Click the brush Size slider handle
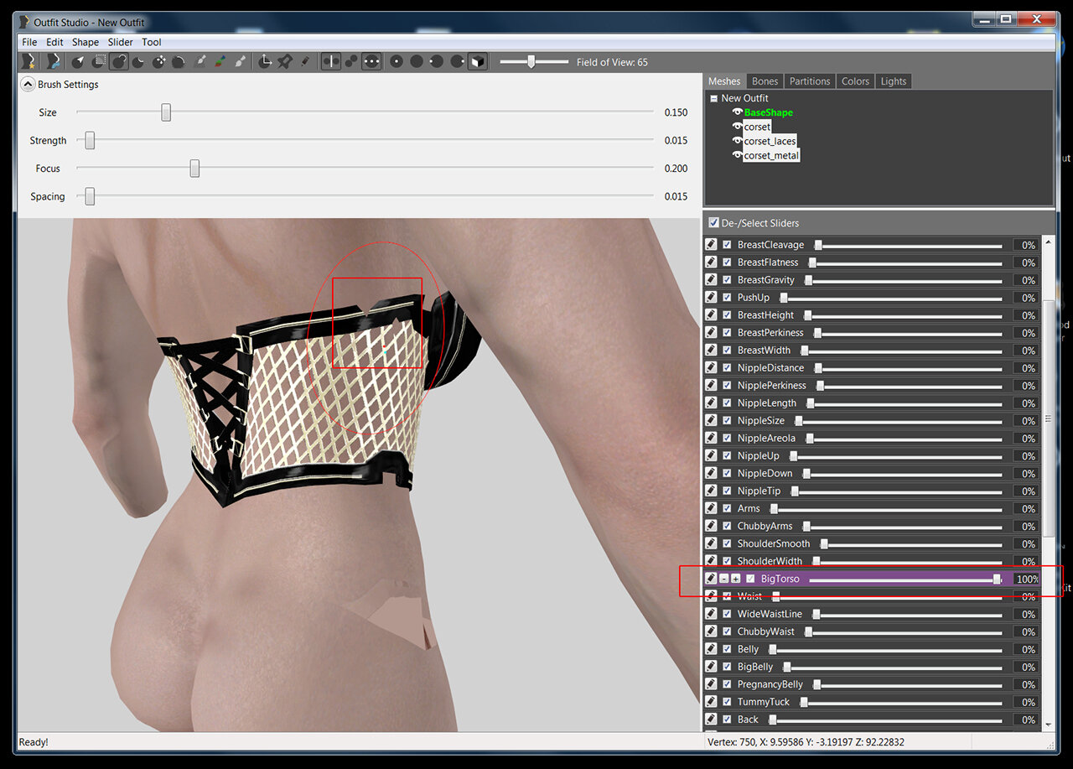 (166, 112)
